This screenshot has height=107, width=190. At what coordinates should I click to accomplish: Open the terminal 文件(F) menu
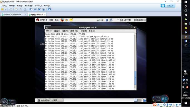[49, 31]
